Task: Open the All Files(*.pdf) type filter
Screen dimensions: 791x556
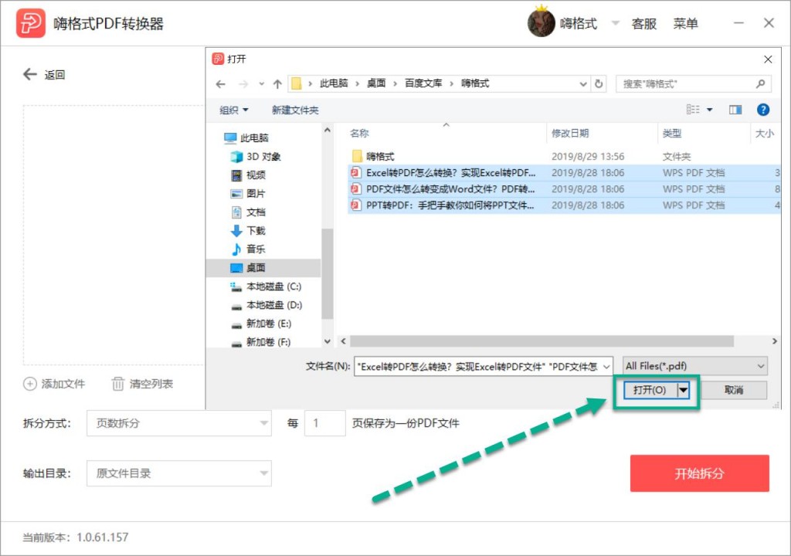Action: click(x=695, y=366)
